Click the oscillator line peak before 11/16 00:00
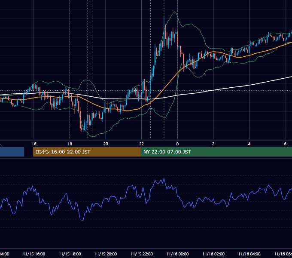 (x=164, y=179)
